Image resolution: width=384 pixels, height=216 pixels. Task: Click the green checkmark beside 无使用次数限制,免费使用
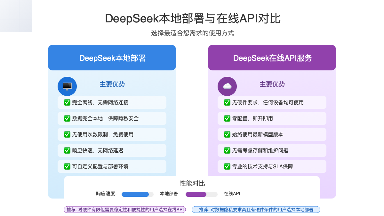point(67,134)
